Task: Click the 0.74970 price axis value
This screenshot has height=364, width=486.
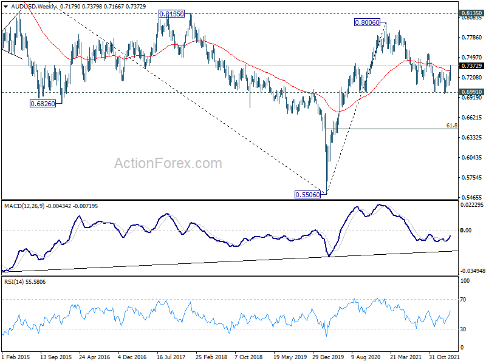Action: click(472, 58)
